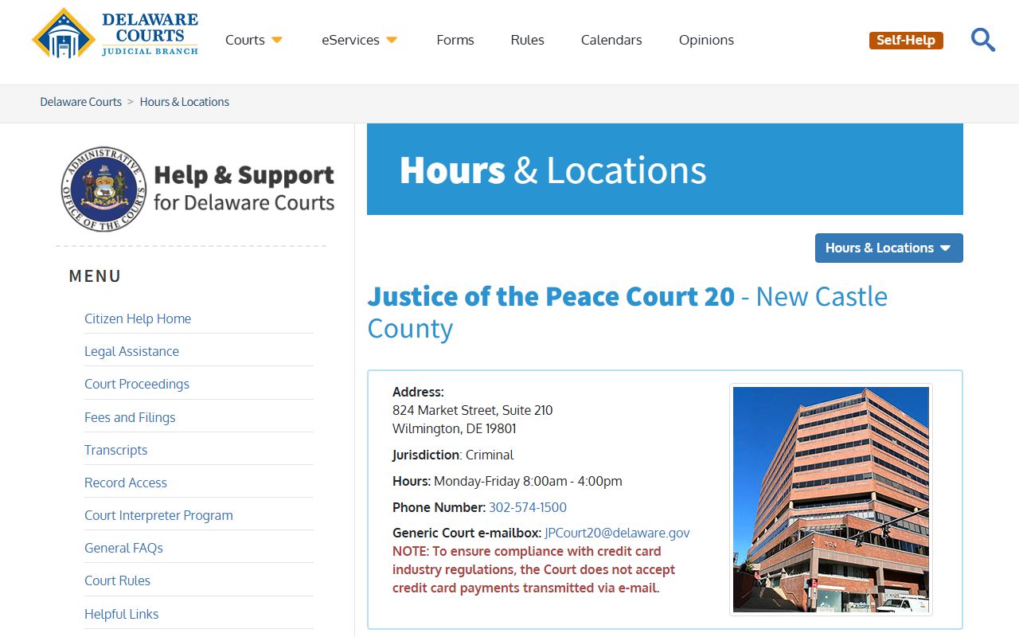Open the Rules menu item
1019x637 pixels.
pyautogui.click(x=527, y=40)
